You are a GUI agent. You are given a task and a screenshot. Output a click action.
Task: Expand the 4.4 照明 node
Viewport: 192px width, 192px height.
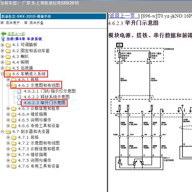[x=2, y=62]
